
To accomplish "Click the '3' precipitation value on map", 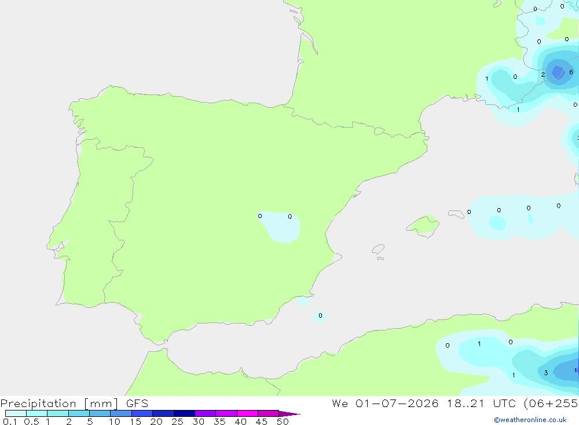I will 546,373.
